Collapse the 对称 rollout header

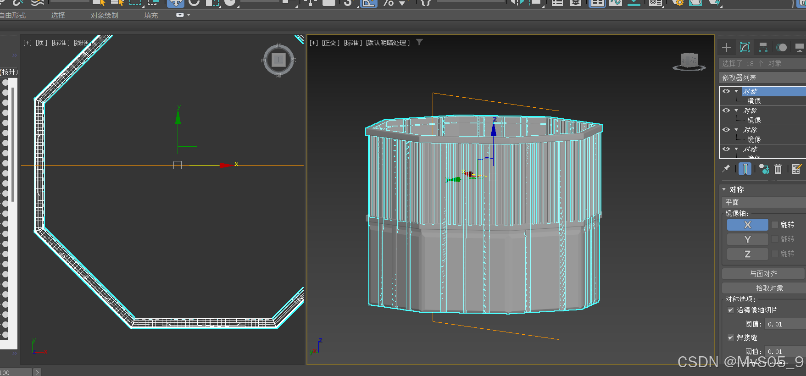[736, 189]
